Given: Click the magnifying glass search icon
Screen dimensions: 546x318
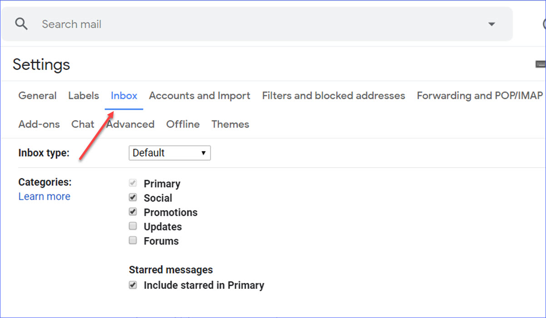Looking at the screenshot, I should pyautogui.click(x=21, y=24).
